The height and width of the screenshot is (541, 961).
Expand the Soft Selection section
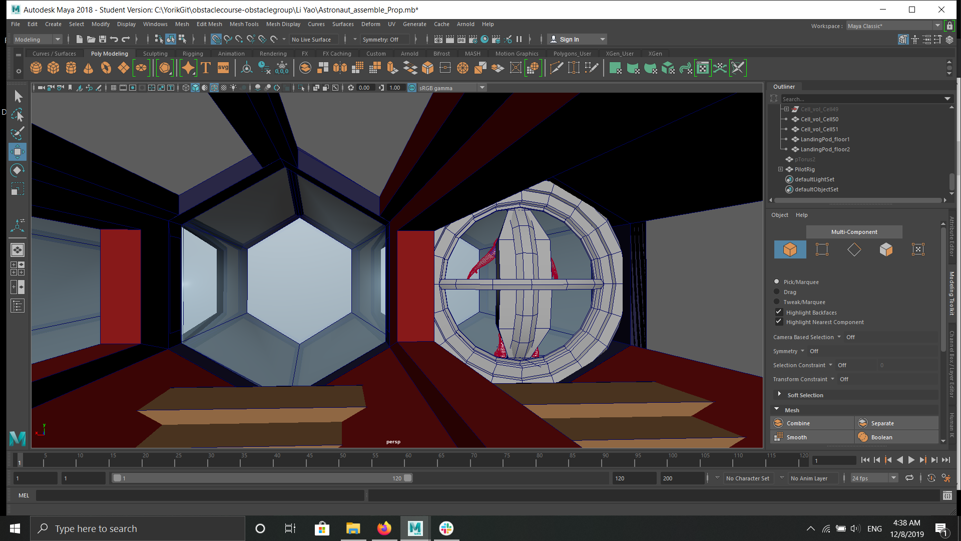(779, 395)
